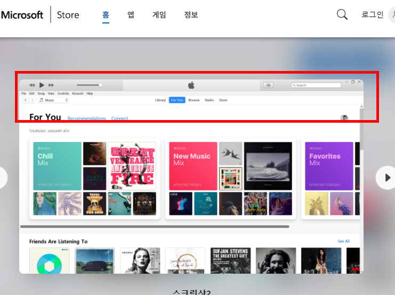This screenshot has height=295, width=395.
Task: Click the Connect link
Action: pos(119,118)
